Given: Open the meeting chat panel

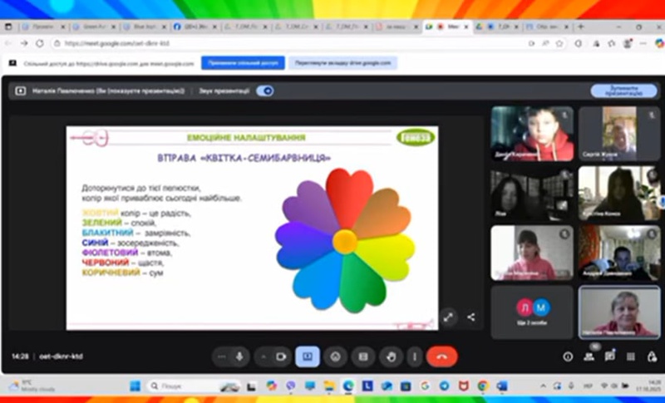Looking at the screenshot, I should pyautogui.click(x=610, y=356).
